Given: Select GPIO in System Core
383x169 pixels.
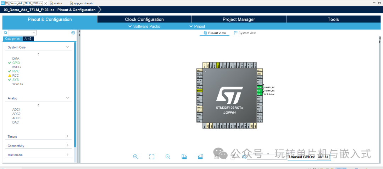Looking at the screenshot, I should tap(16, 63).
